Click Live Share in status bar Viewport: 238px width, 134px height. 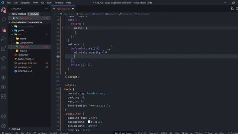click(40, 133)
